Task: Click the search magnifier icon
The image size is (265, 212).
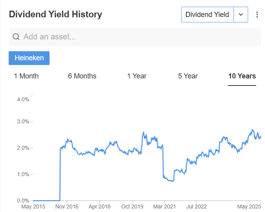Action: coord(16,37)
